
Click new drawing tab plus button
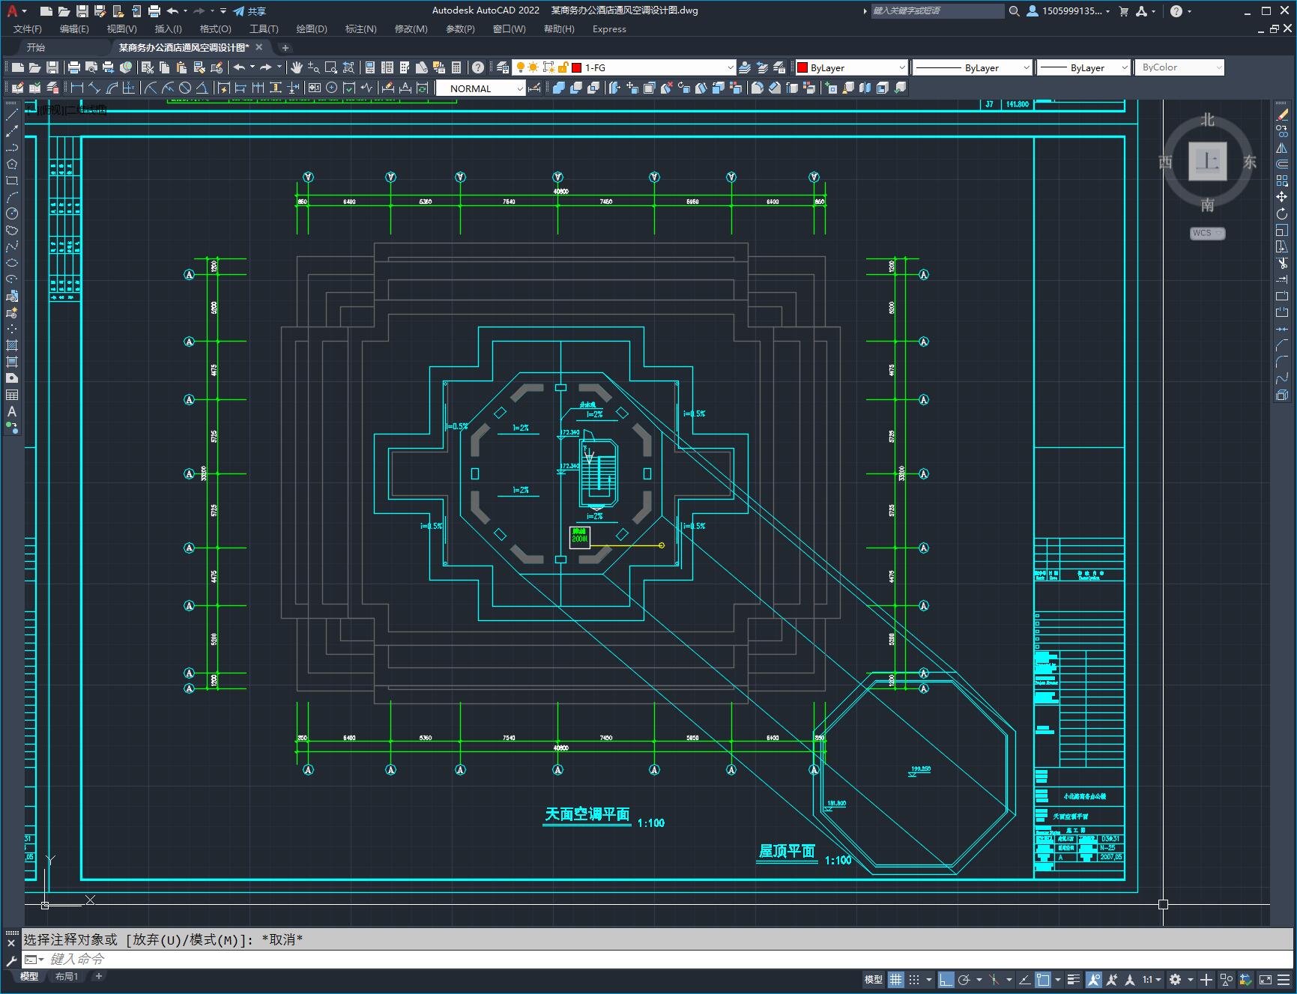pyautogui.click(x=285, y=47)
